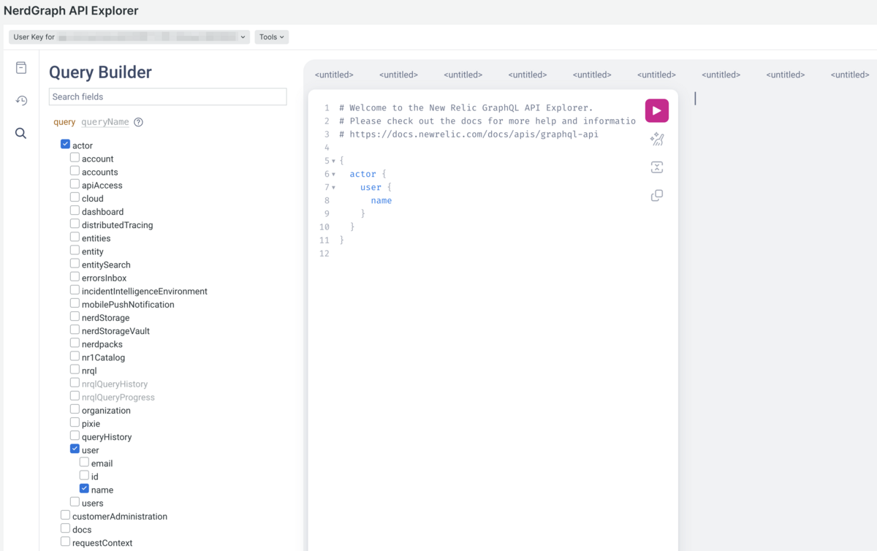Click the search magnifier icon in sidebar

21,133
